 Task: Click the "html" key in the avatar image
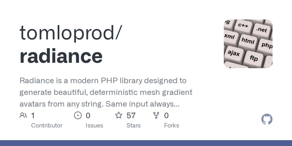[248, 41]
